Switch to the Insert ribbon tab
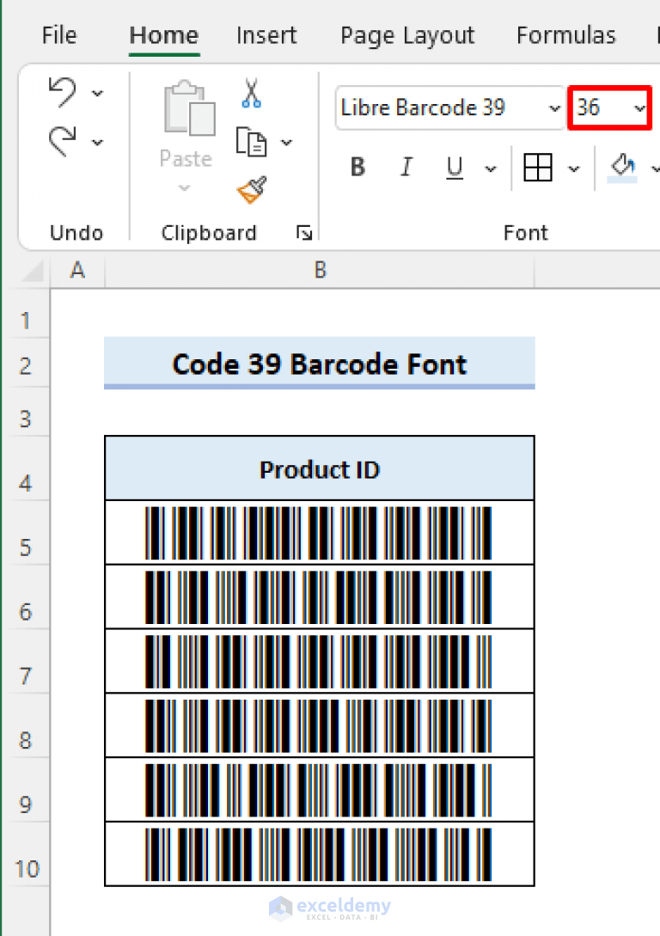This screenshot has width=660, height=936. tap(266, 35)
